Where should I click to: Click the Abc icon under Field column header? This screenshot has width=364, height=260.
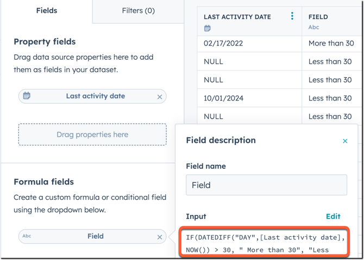coord(313,27)
